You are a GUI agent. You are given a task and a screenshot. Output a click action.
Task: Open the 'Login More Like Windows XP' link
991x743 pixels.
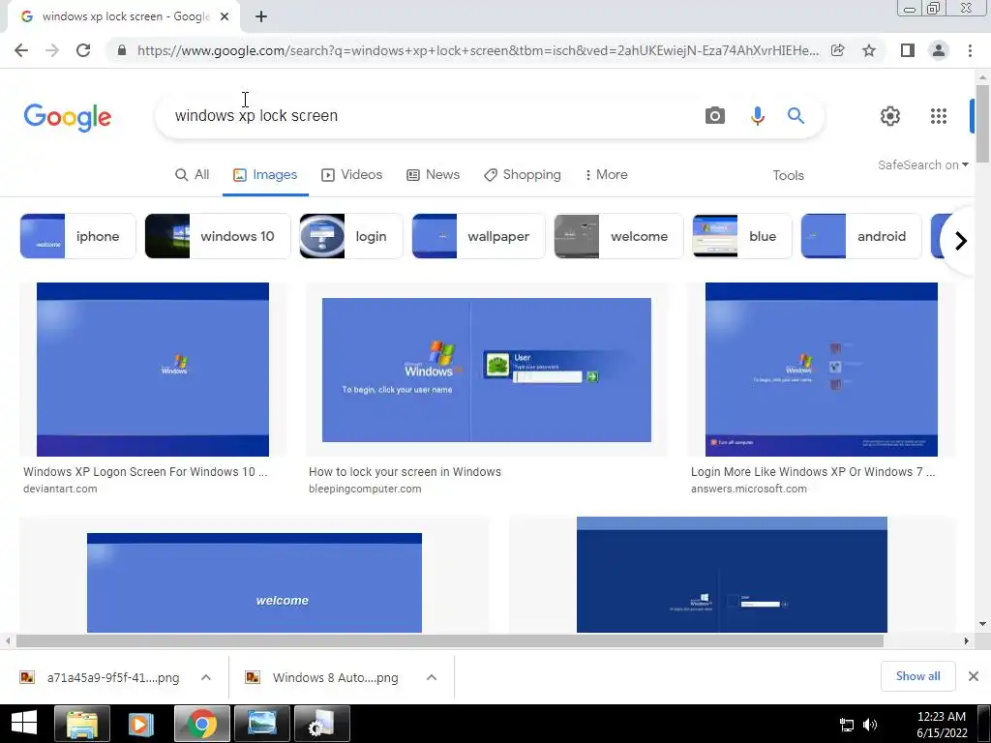click(813, 472)
